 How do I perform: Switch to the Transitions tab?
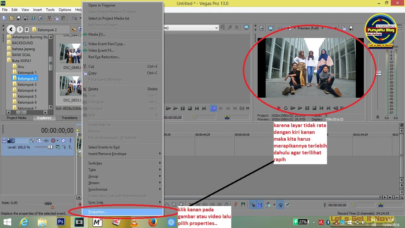69,118
